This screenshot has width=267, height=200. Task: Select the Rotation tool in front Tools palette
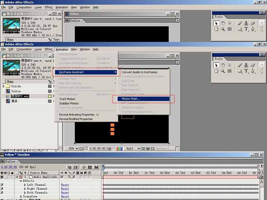coord(223,65)
